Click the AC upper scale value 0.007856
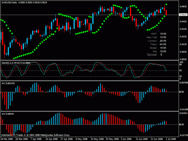 click(x=183, y=83)
